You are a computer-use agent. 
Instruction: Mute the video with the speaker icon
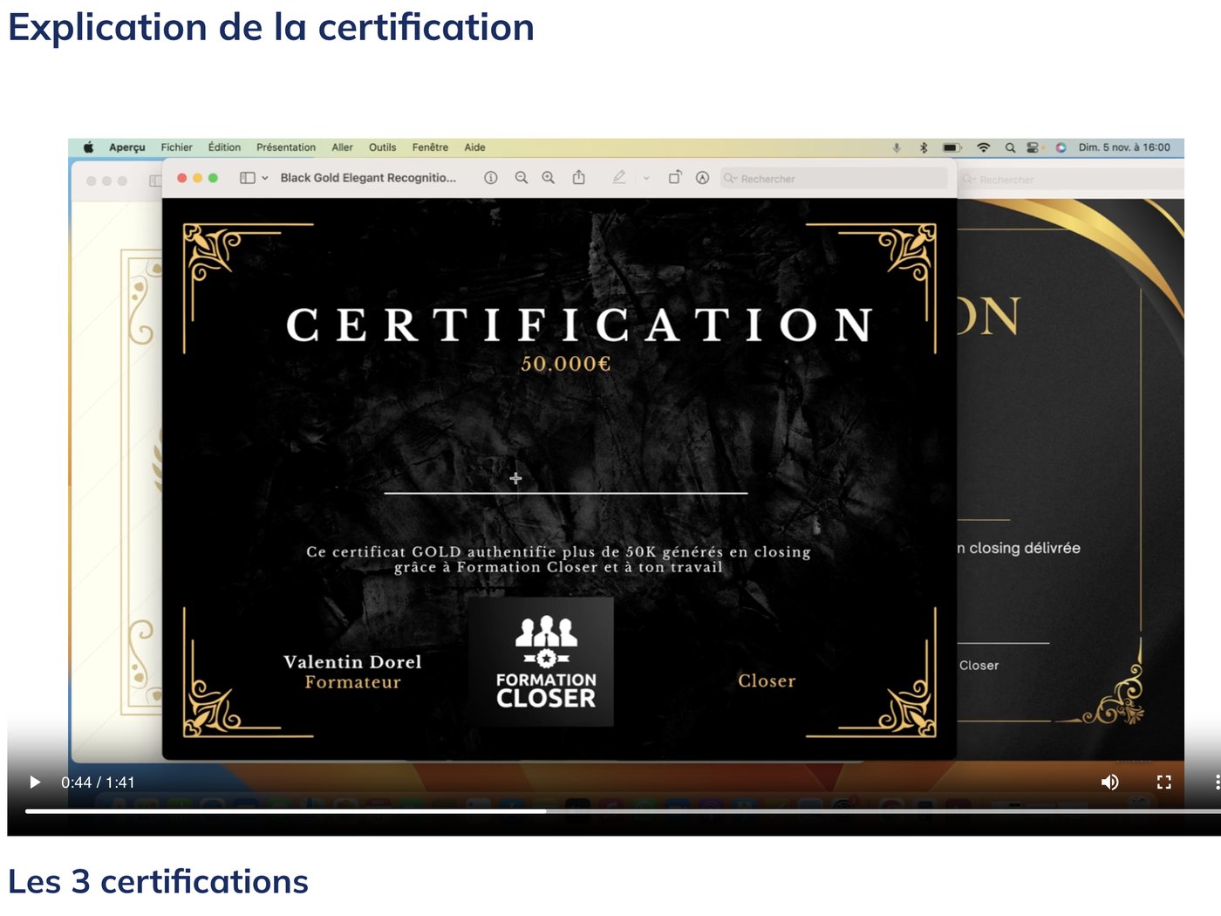click(1109, 783)
